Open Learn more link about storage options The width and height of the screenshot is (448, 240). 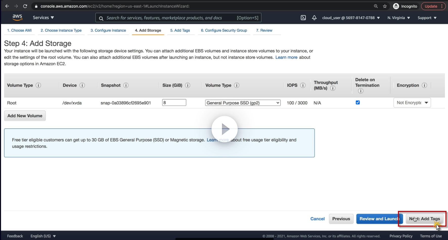tap(286, 57)
